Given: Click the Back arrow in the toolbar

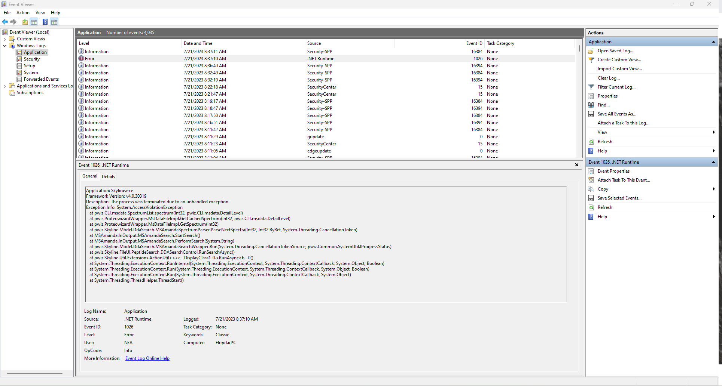Looking at the screenshot, I should tap(5, 22).
